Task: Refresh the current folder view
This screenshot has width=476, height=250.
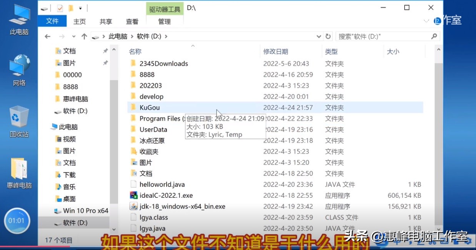Action: click(x=328, y=36)
